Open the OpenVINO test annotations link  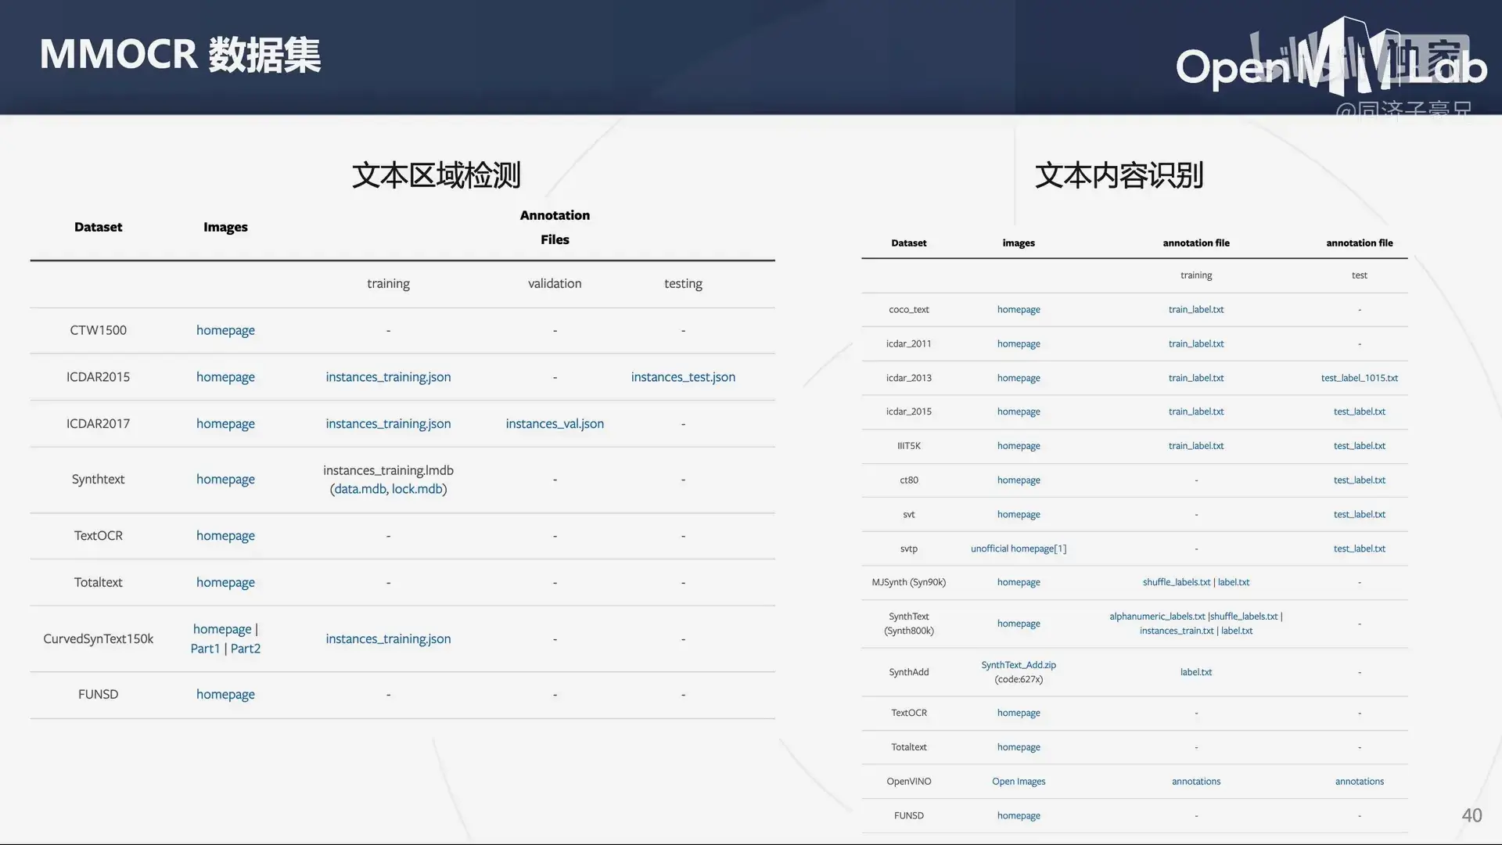point(1360,782)
